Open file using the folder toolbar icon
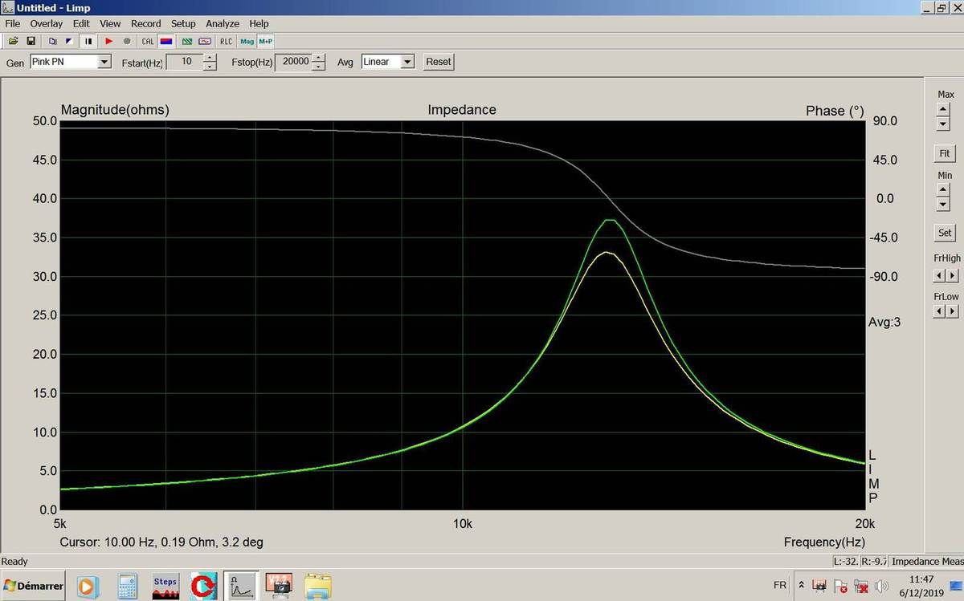 [x=13, y=41]
